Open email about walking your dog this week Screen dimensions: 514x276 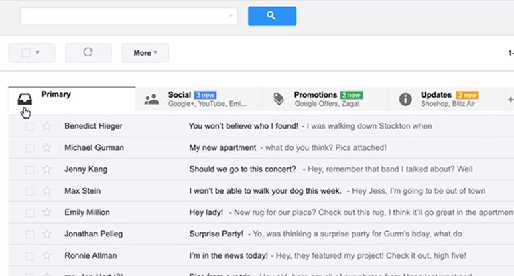tap(265, 191)
